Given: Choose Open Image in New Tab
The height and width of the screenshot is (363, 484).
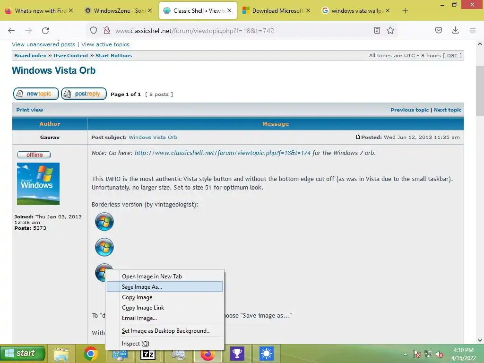Looking at the screenshot, I should pyautogui.click(x=164, y=276).
